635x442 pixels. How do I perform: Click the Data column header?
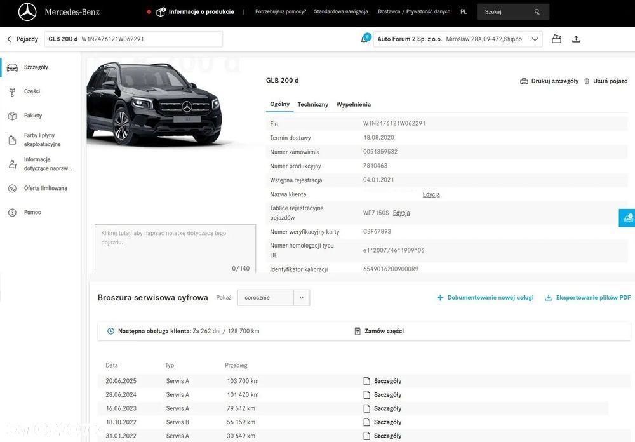point(112,365)
